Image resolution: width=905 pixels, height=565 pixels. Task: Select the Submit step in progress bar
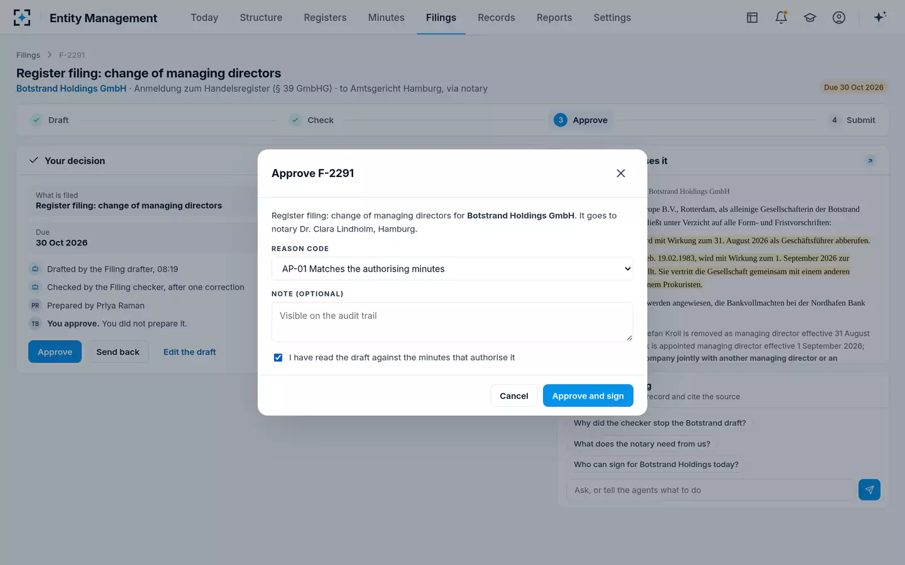(x=853, y=120)
